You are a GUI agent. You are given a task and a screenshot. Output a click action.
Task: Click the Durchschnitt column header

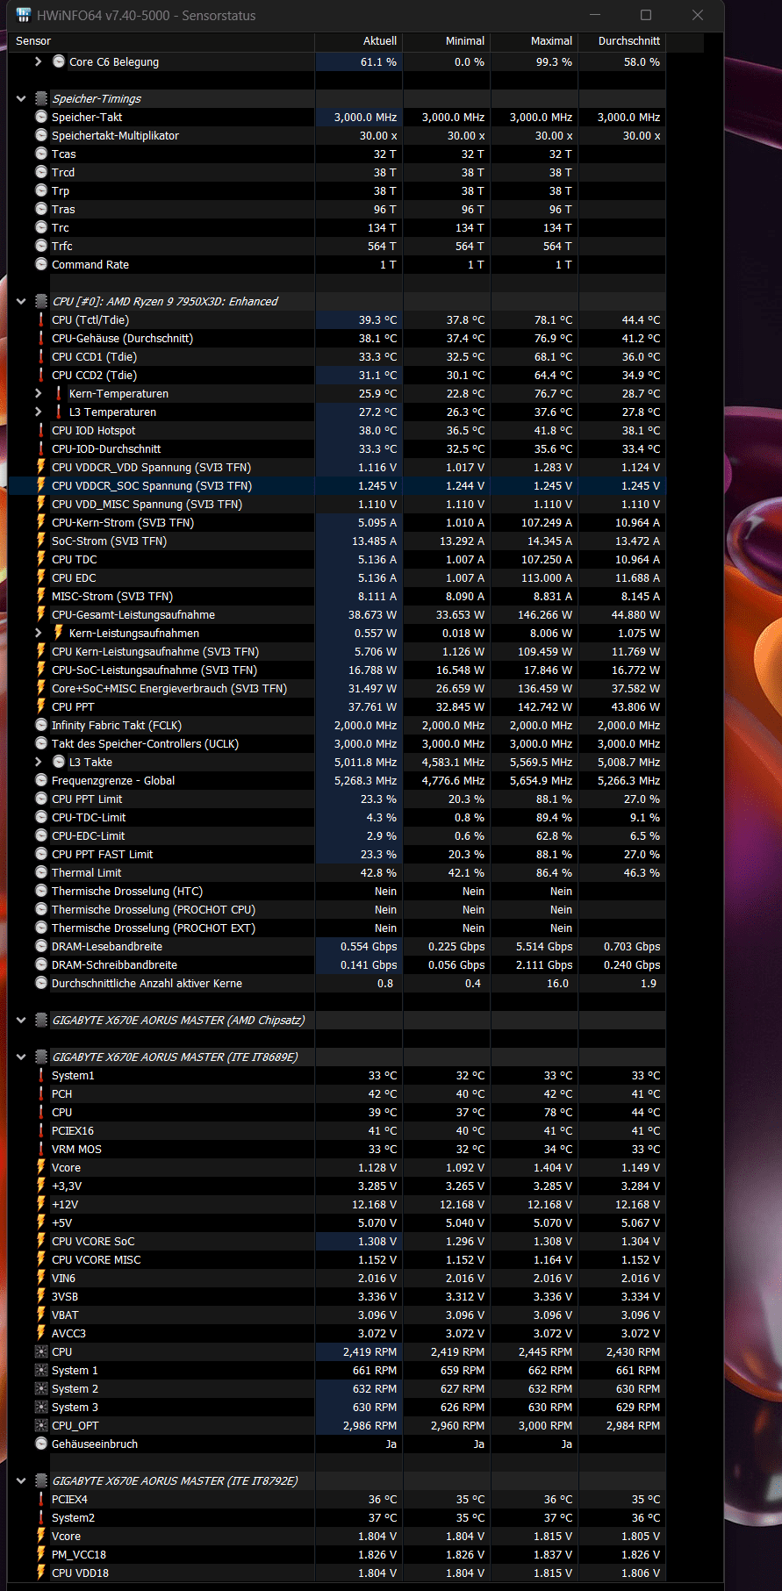[622, 41]
